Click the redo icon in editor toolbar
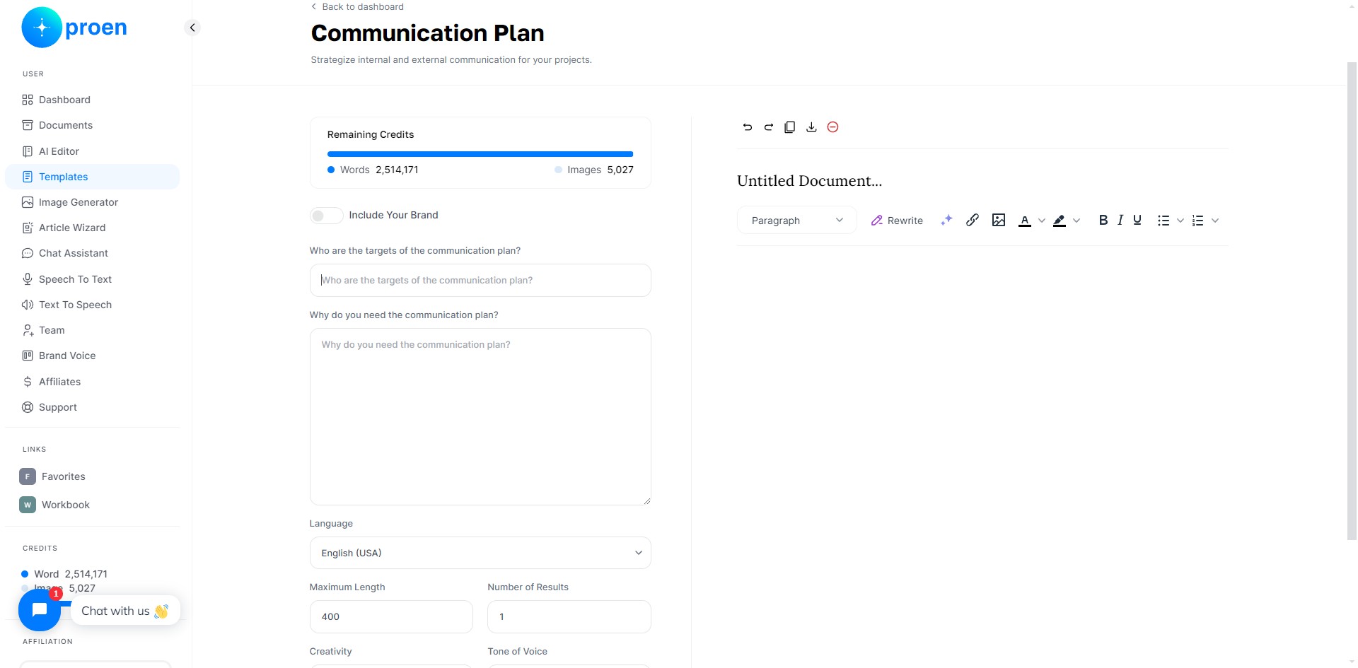The height and width of the screenshot is (668, 1358). pos(769,127)
